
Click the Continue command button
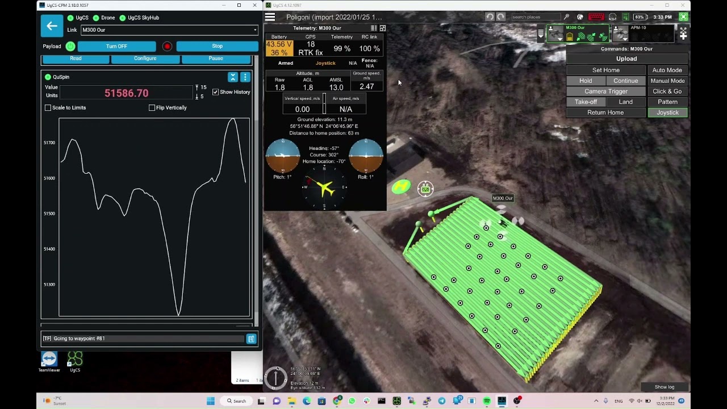[626, 81]
